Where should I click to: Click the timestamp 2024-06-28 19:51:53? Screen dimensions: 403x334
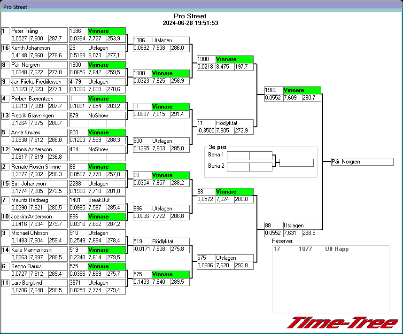click(190, 23)
